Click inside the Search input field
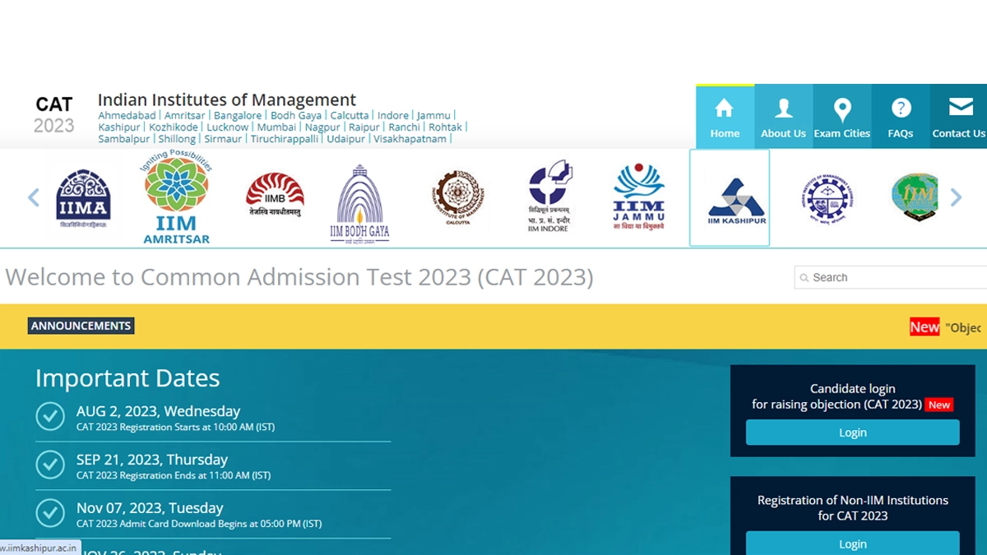Image resolution: width=987 pixels, height=555 pixels. (888, 277)
